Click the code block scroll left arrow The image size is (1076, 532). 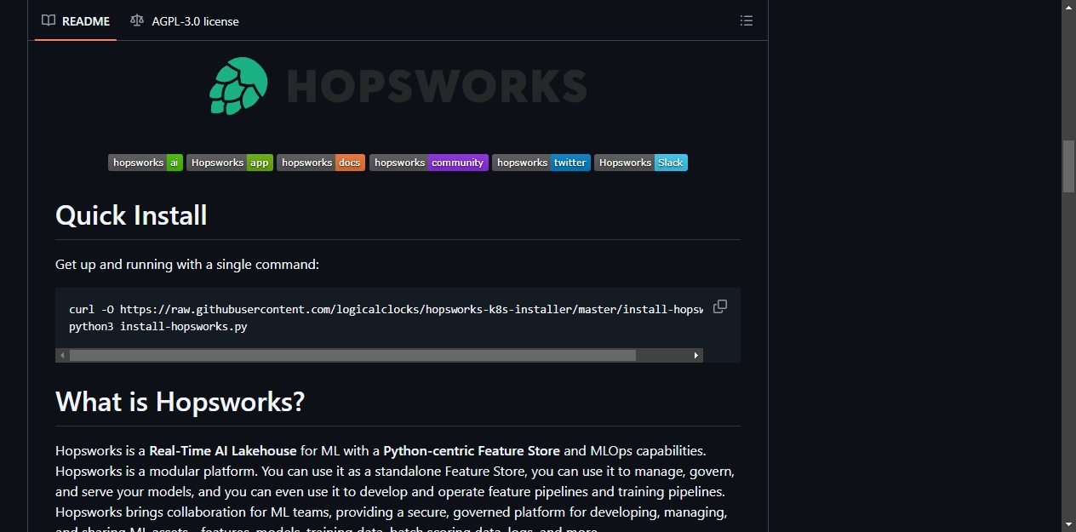point(61,355)
